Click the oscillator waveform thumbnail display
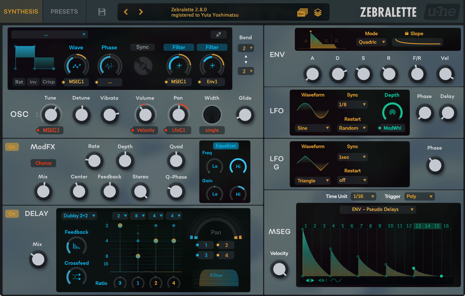Viewport: 465px width, 296px height. tap(34, 57)
